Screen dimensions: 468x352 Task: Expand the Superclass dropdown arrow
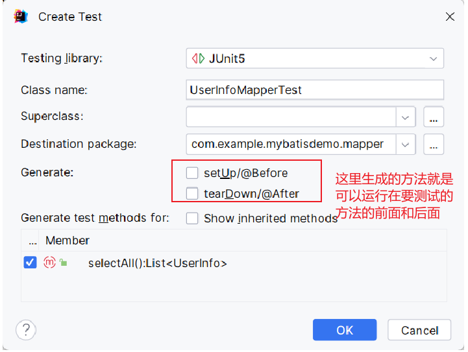(406, 117)
